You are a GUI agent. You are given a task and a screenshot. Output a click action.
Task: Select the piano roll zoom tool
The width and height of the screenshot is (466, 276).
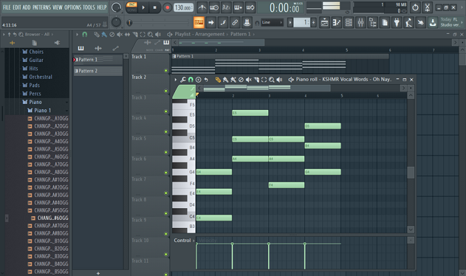tap(272, 79)
